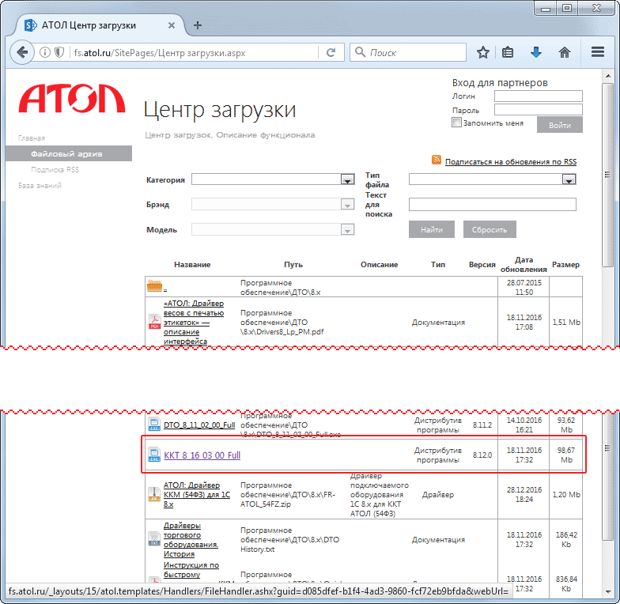The image size is (620, 604).
Task: Click zip icon beside Драйвер ККМ (54ФЗ)
Action: [154, 494]
